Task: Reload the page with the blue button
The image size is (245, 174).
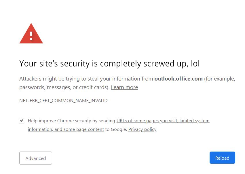Action: point(222,158)
